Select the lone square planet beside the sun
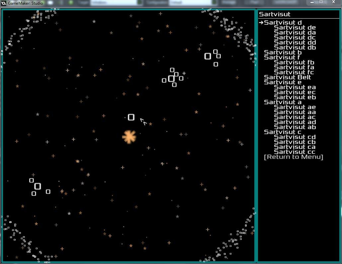 (x=131, y=117)
